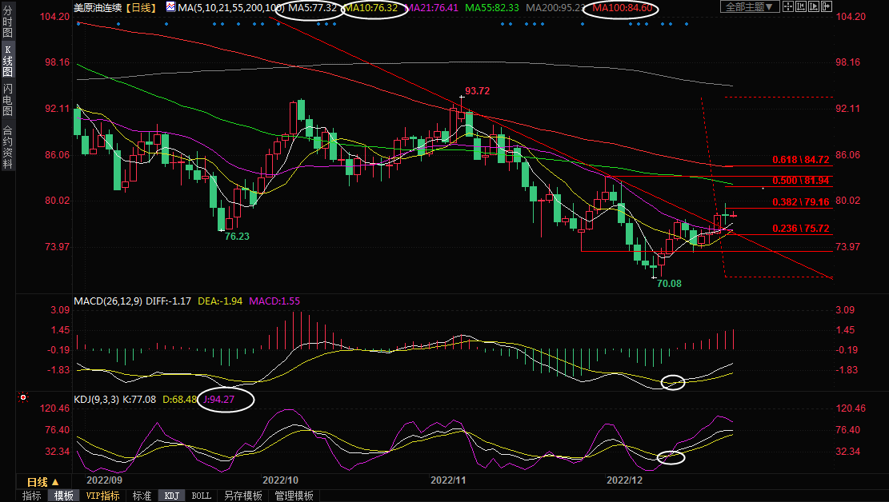889x502 pixels.
Task: Open 合约资料 side tab
Action: point(8,147)
